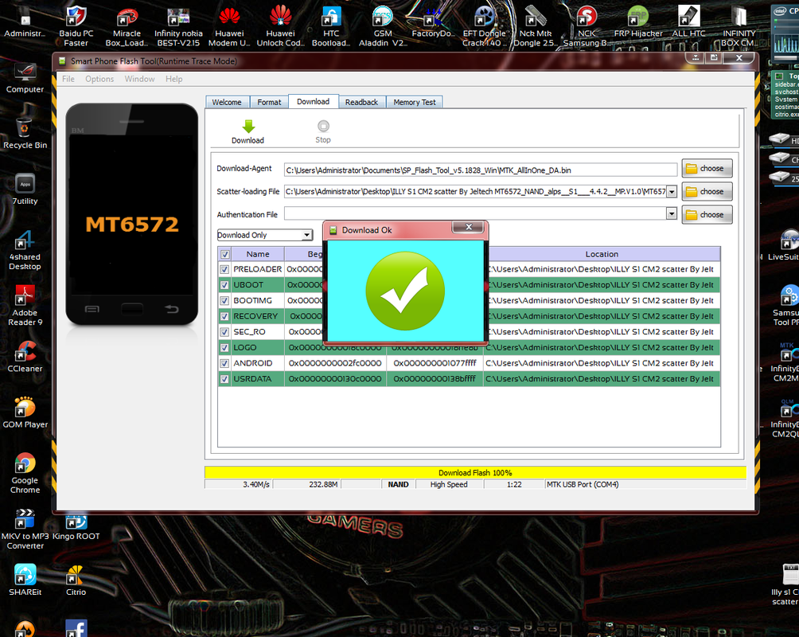The width and height of the screenshot is (799, 637).
Task: Click choose button for Authentication File
Action: (707, 215)
